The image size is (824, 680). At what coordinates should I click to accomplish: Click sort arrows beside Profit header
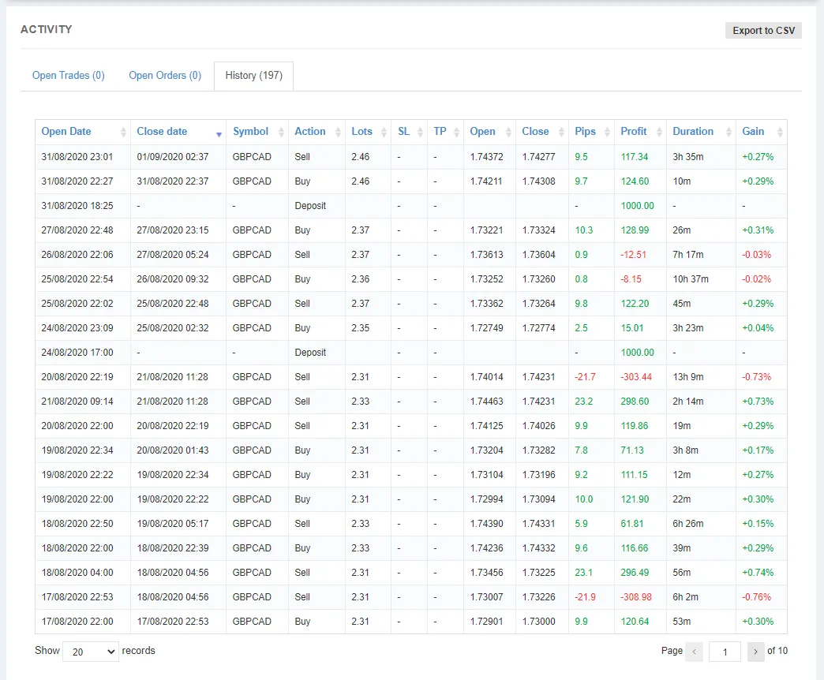click(659, 132)
